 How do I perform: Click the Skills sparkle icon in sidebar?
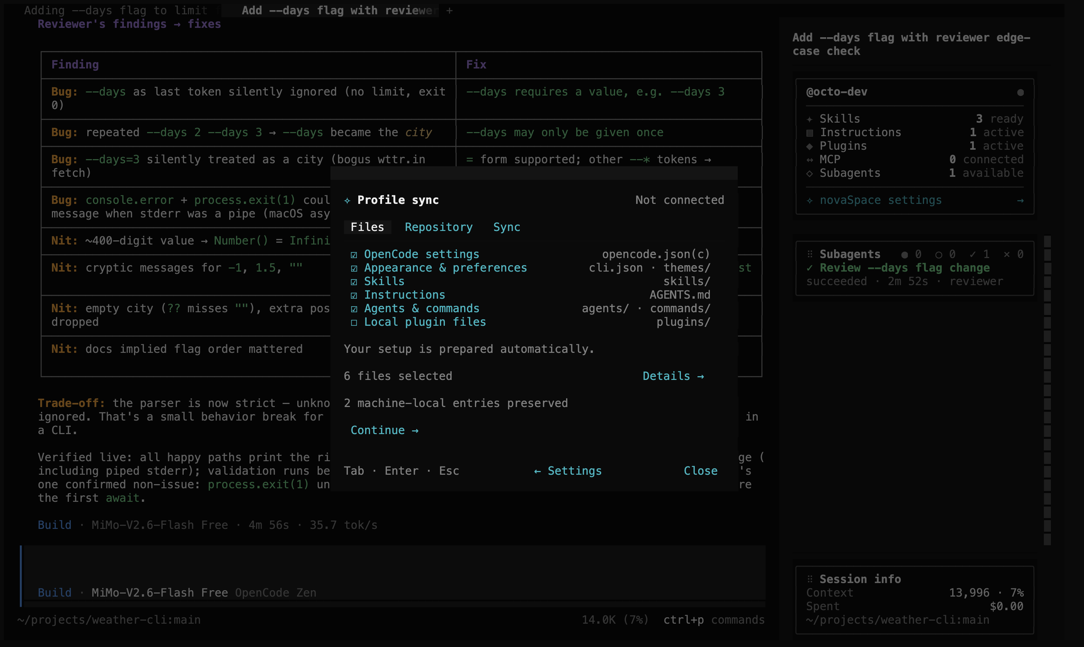point(810,119)
